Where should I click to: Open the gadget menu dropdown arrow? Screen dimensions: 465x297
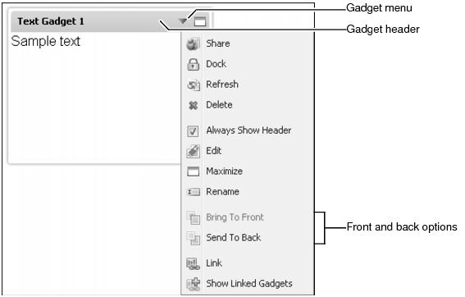click(183, 21)
